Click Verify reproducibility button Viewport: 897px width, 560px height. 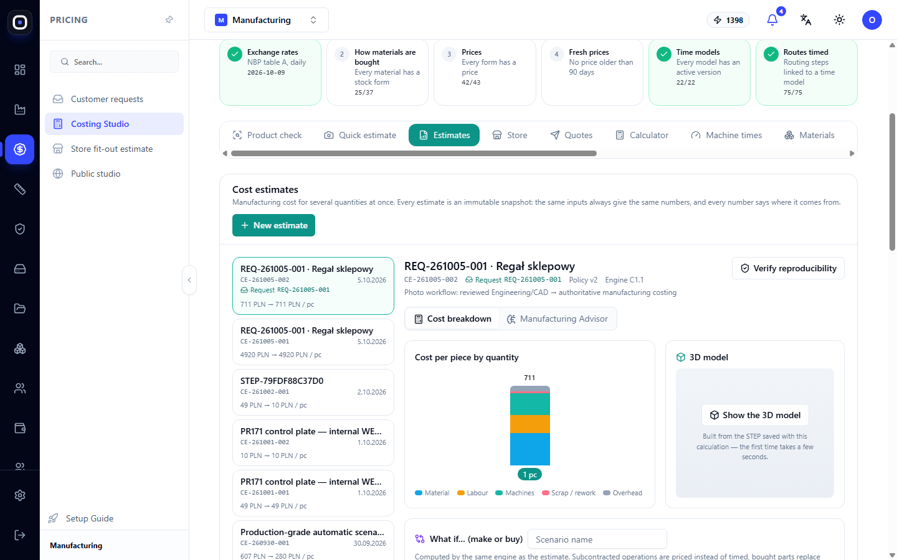788,268
